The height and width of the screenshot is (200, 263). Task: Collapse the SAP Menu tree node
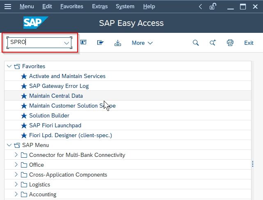click(x=9, y=145)
